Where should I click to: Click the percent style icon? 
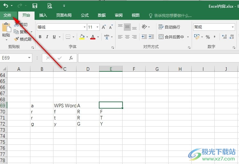point(208,37)
